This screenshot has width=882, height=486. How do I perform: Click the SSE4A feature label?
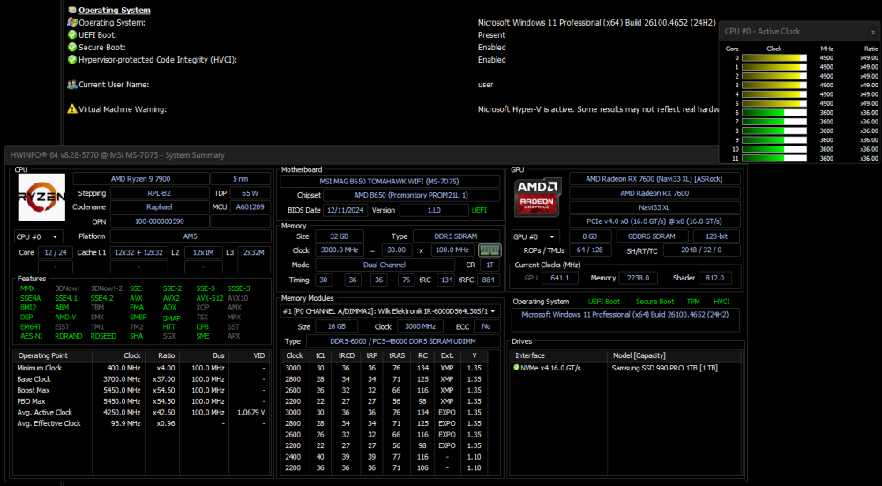click(x=30, y=298)
